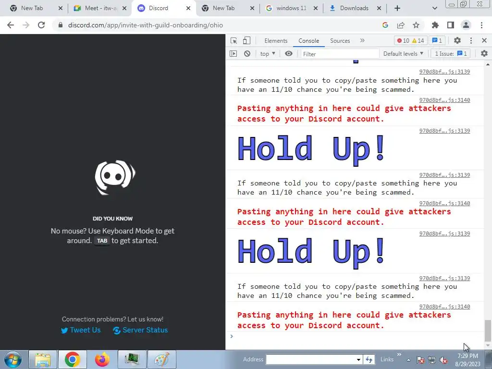The image size is (492, 369).
Task: Click Chrome icon in taskbar
Action: 72,359
